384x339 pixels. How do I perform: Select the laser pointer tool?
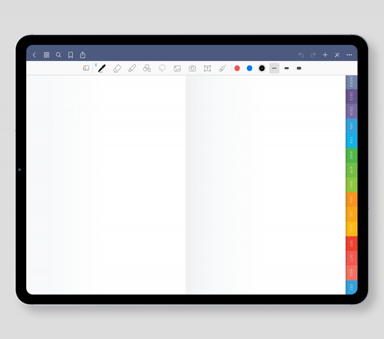coord(223,68)
